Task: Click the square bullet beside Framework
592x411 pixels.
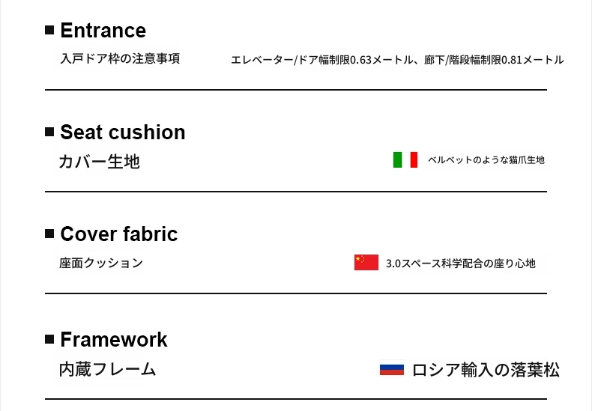Action: [49, 339]
